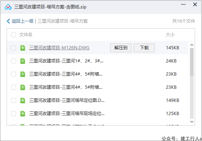The height and width of the screenshot is (141, 202).
Task: Close the zip preview window
Action: tap(195, 4)
